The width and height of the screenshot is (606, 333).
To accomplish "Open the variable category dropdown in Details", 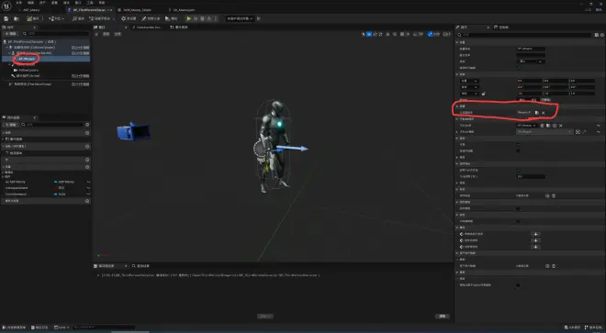I will pyautogui.click(x=531, y=61).
